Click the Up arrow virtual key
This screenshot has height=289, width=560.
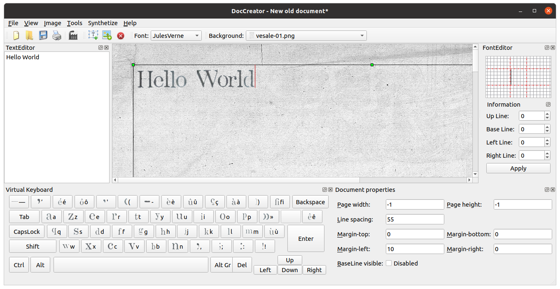[x=290, y=260]
